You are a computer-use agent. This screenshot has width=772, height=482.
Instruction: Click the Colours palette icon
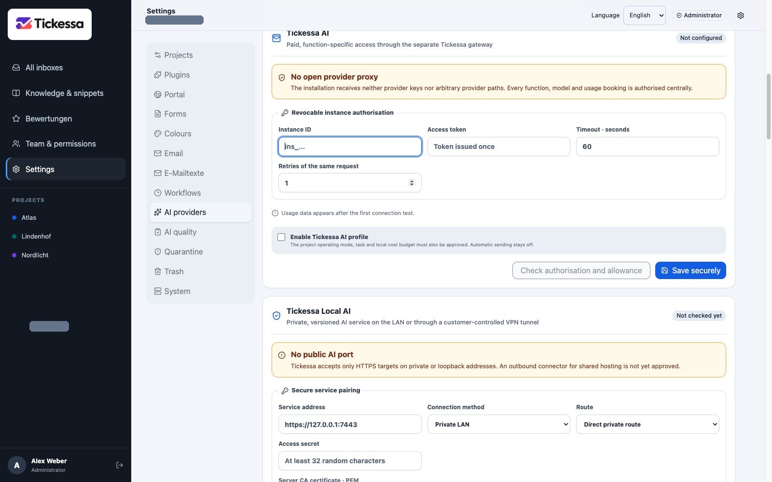157,134
